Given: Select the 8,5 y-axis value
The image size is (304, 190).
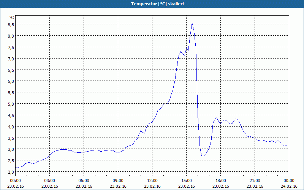Looking at the screenshot, I should click(11, 25).
